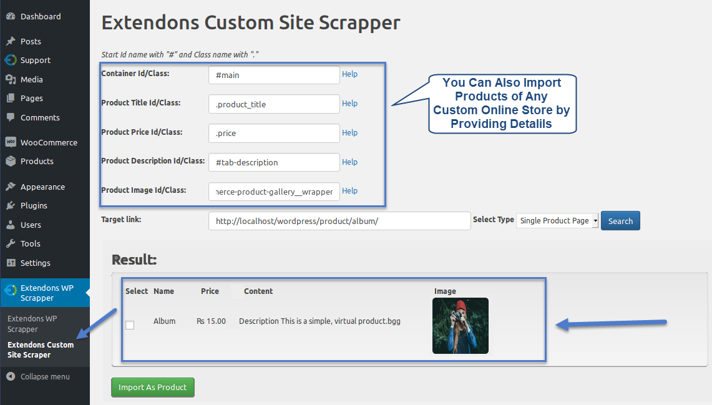712x405 pixels.
Task: Open the Extendons WP Scrapper submenu item
Action: [31, 324]
